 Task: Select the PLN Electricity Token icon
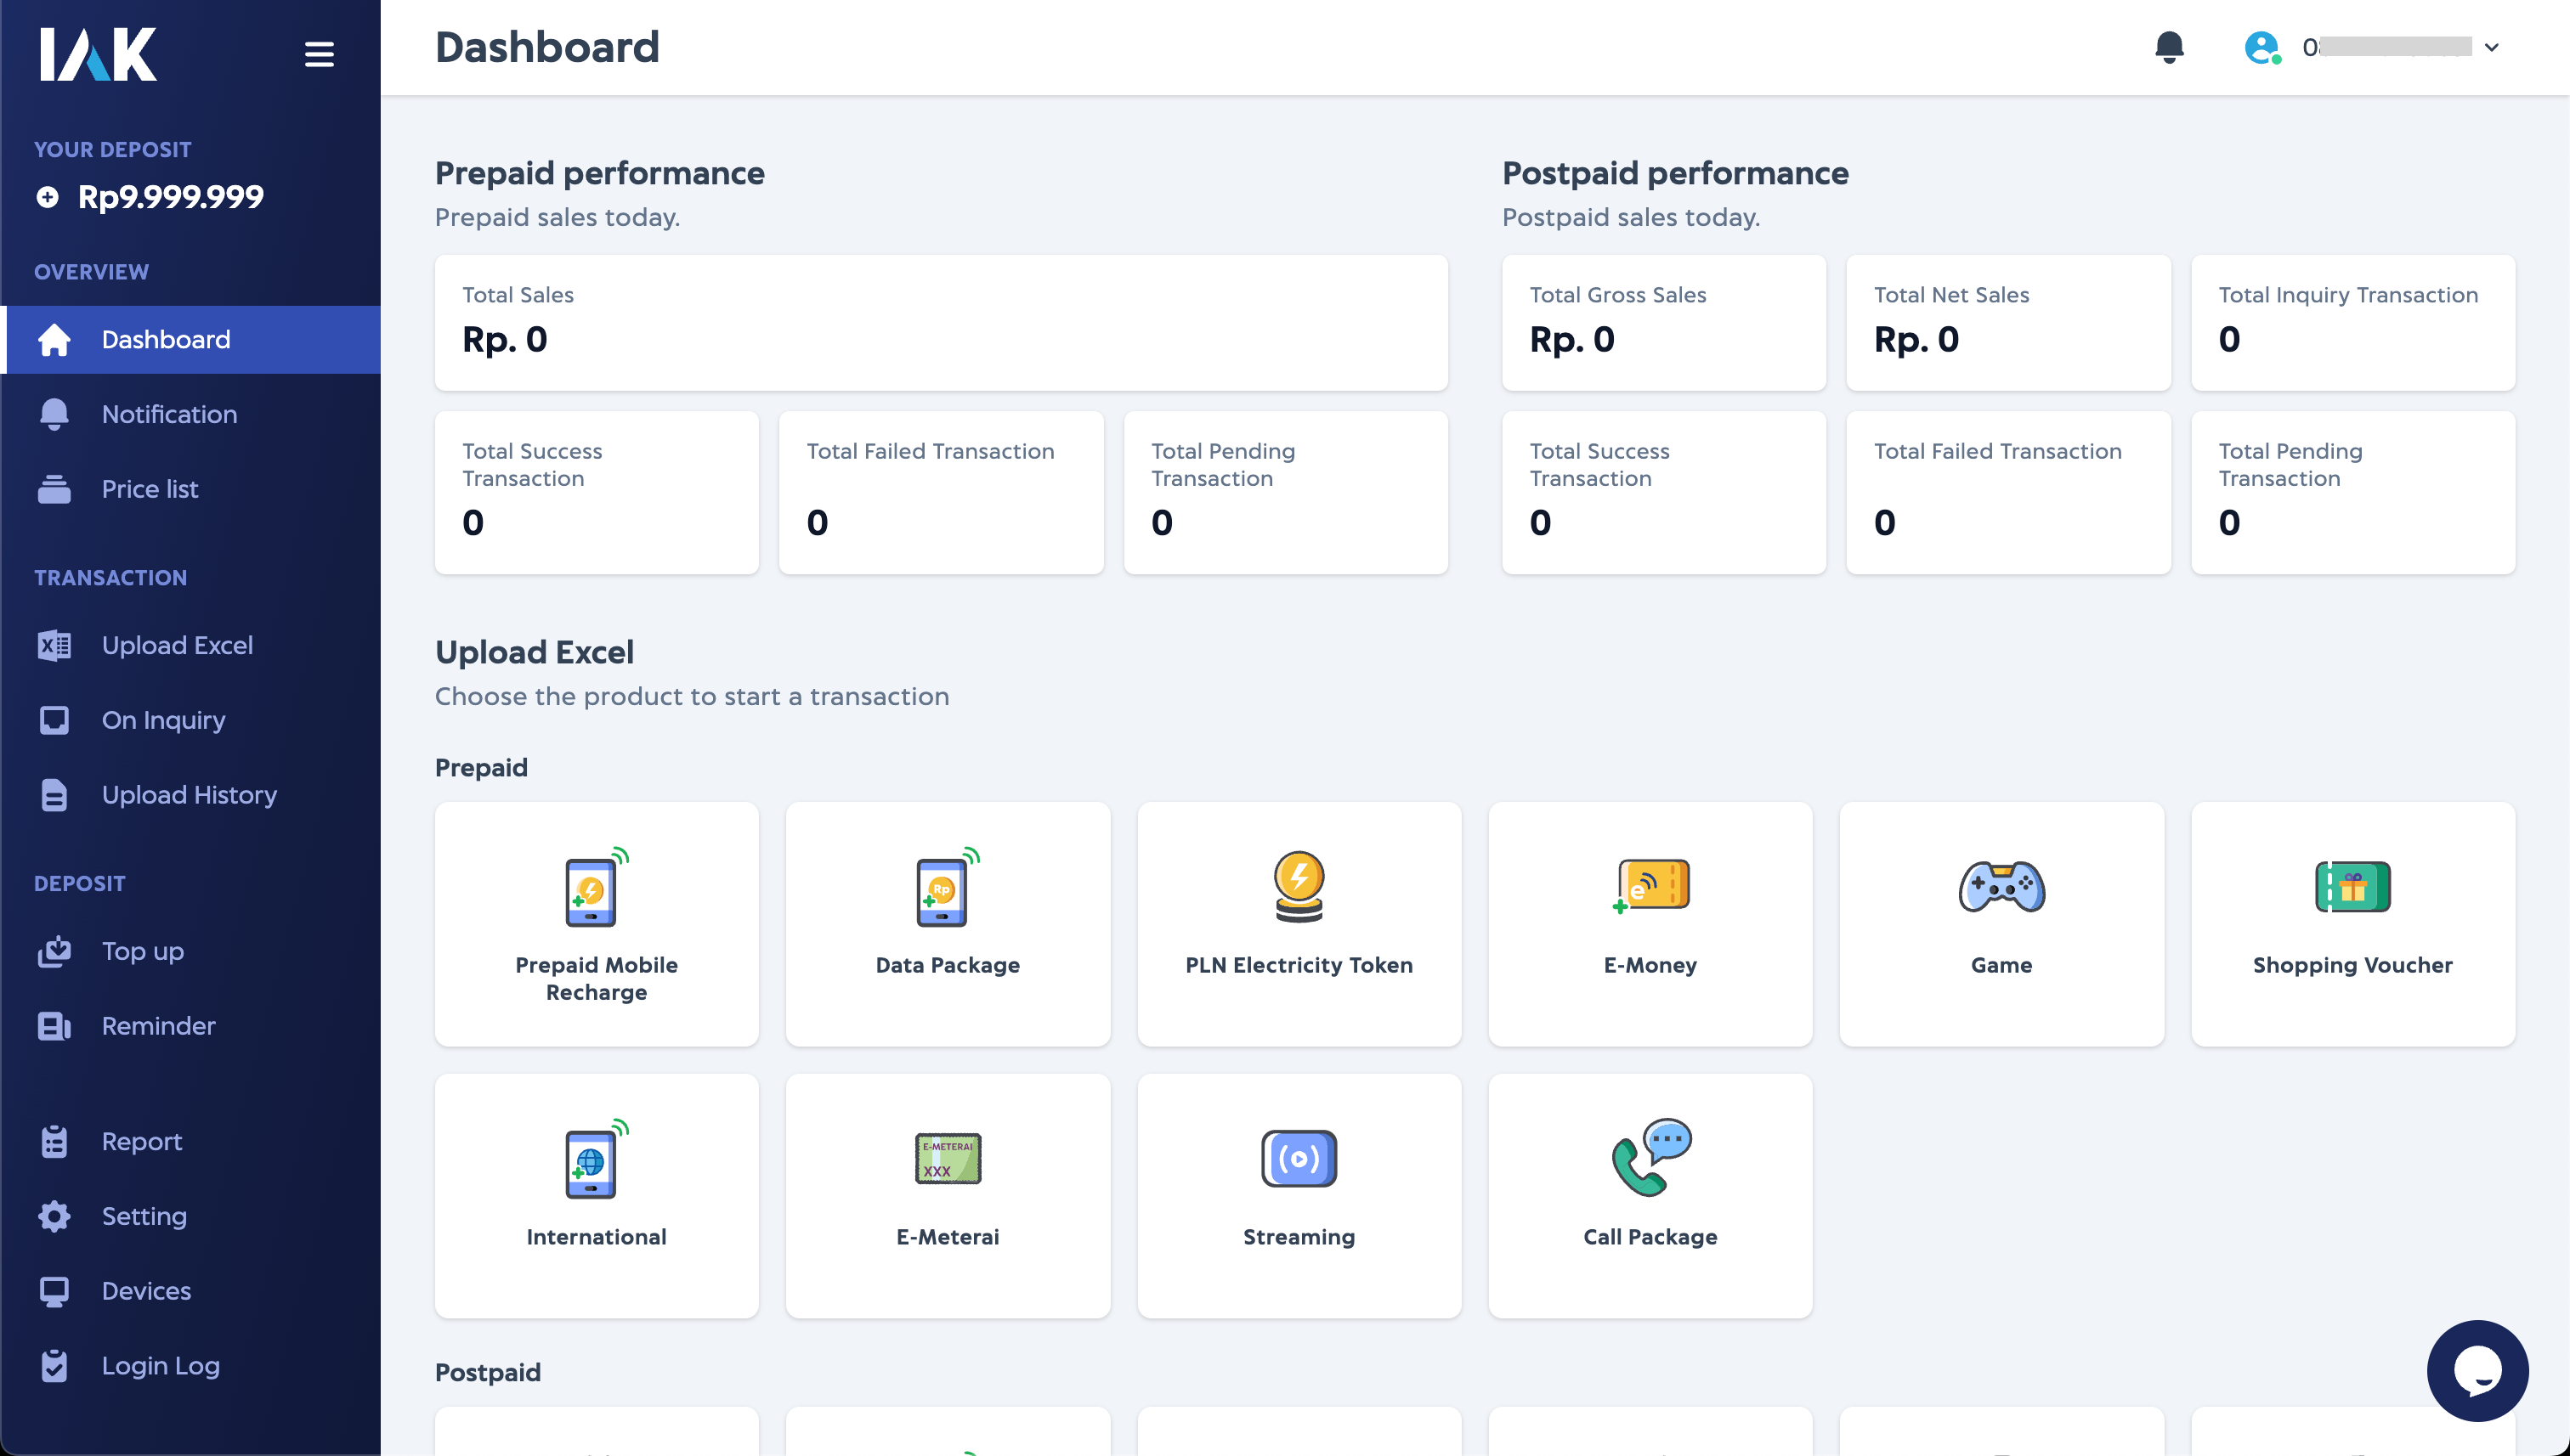click(x=1299, y=886)
